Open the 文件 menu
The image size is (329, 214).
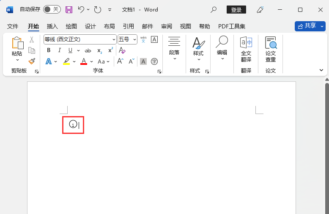13,26
